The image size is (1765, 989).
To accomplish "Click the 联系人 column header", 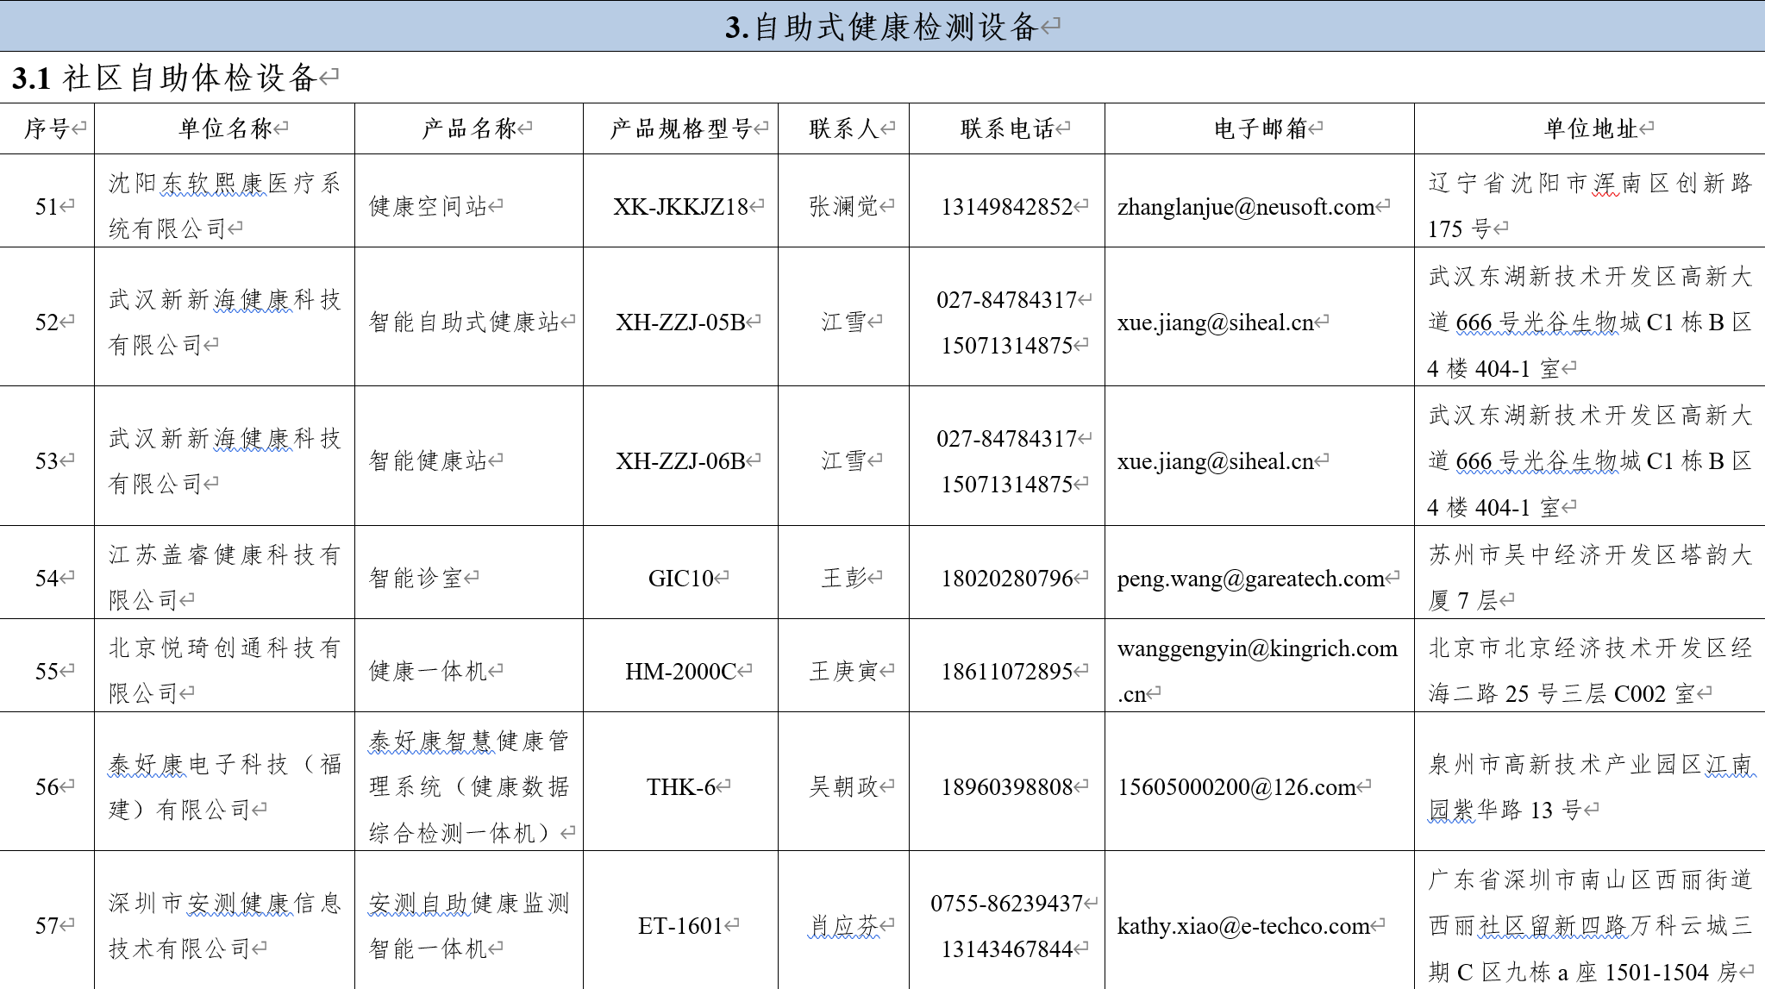I will click(x=844, y=129).
